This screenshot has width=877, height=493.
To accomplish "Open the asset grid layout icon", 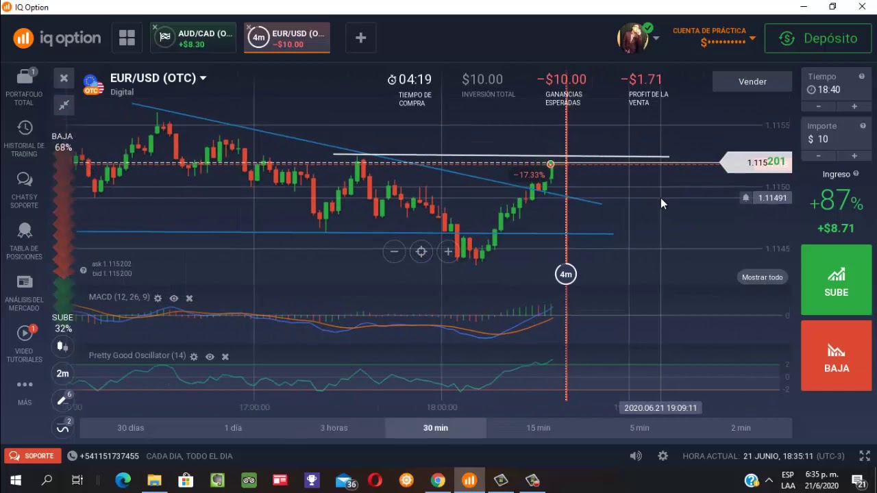I will [127, 38].
